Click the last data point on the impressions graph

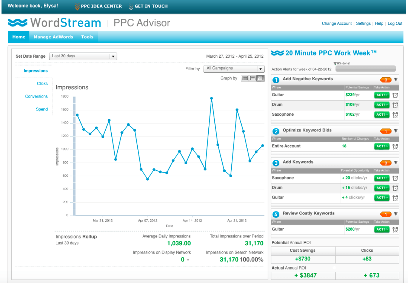[x=263, y=146]
